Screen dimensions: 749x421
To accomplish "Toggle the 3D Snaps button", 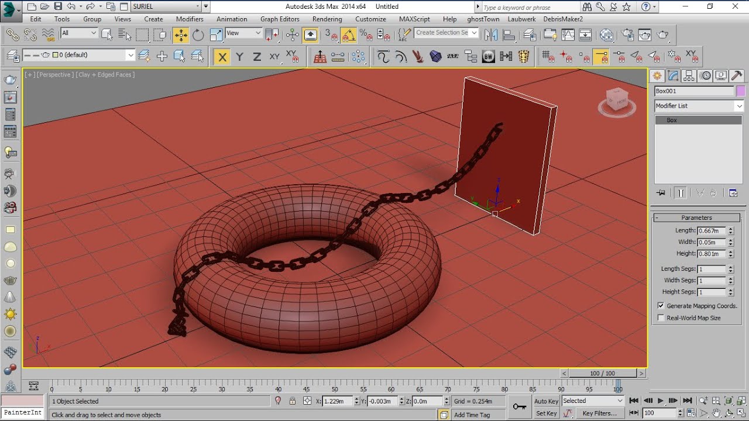I will coord(331,34).
